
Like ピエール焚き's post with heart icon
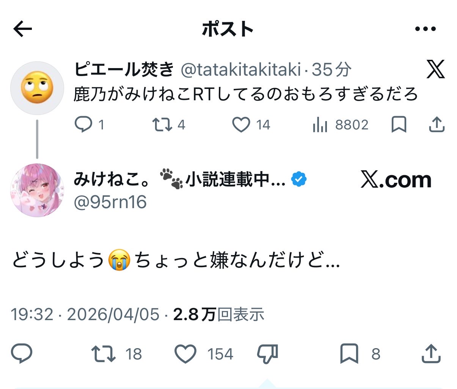pos(241,124)
